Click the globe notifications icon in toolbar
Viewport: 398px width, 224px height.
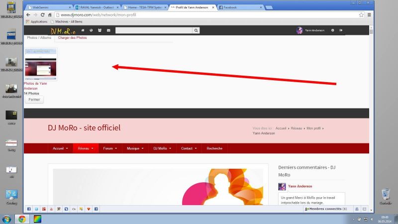coord(91,30)
